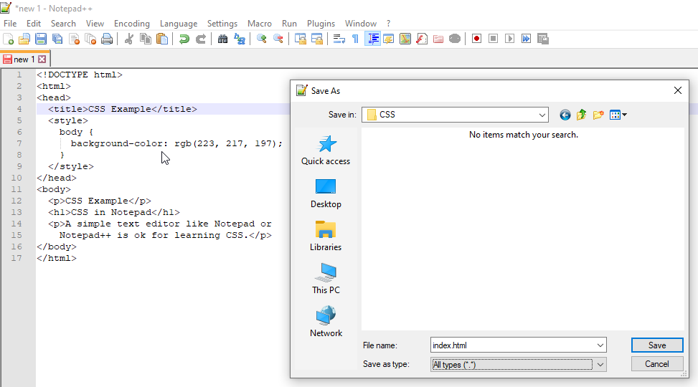Viewport: 698px width, 387px height.
Task: Open the Encoding menu
Action: point(132,24)
